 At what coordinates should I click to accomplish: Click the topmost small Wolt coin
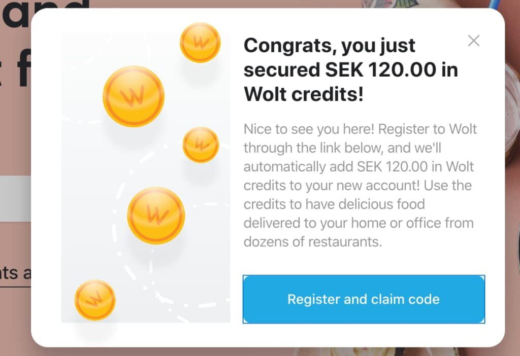pos(200,43)
